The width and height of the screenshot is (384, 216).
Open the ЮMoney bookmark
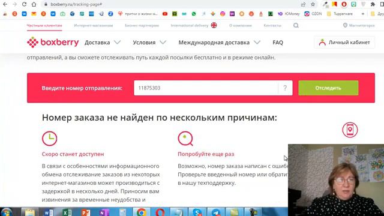289,14
